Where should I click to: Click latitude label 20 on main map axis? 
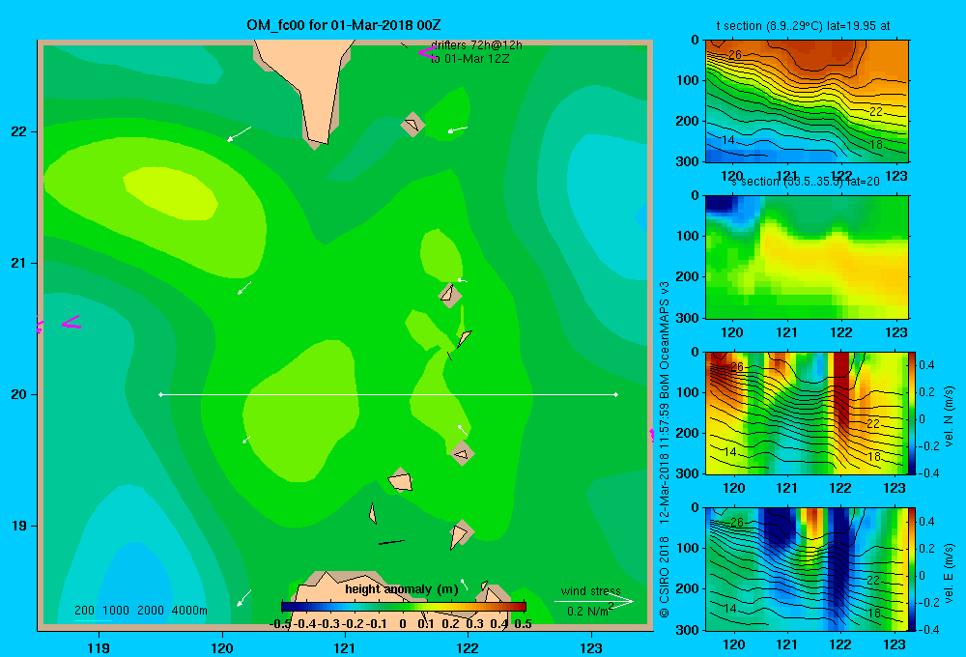coord(19,394)
